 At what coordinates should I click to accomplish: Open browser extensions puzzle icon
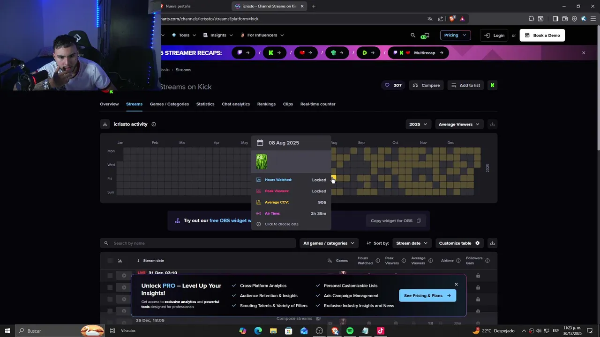coord(531,19)
